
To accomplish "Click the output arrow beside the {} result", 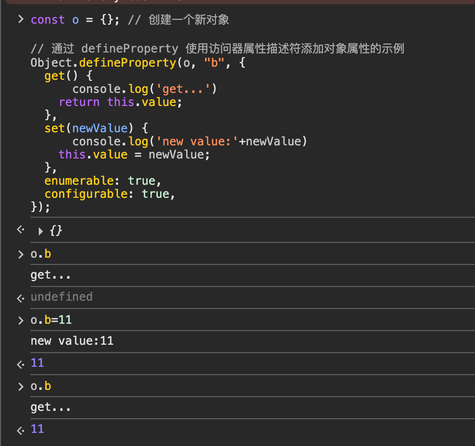I will pyautogui.click(x=20, y=230).
